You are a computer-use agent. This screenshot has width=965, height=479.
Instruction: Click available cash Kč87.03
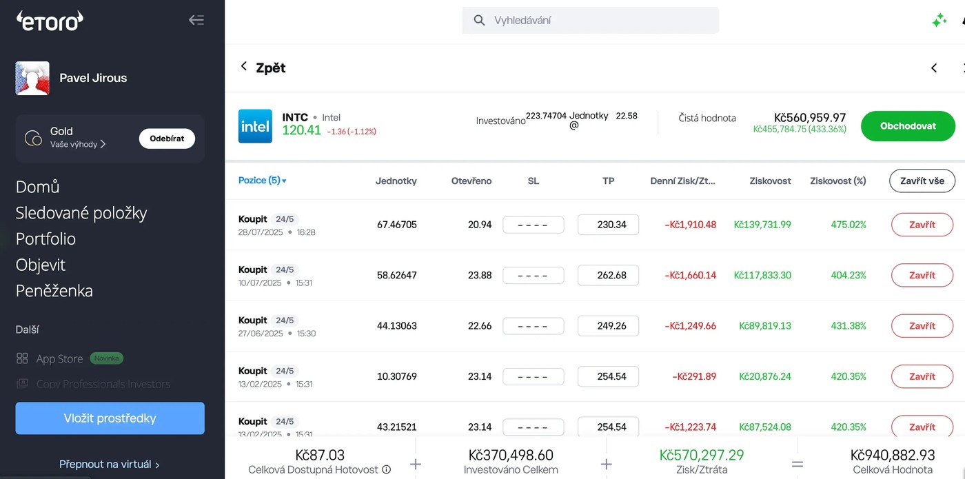click(x=320, y=456)
